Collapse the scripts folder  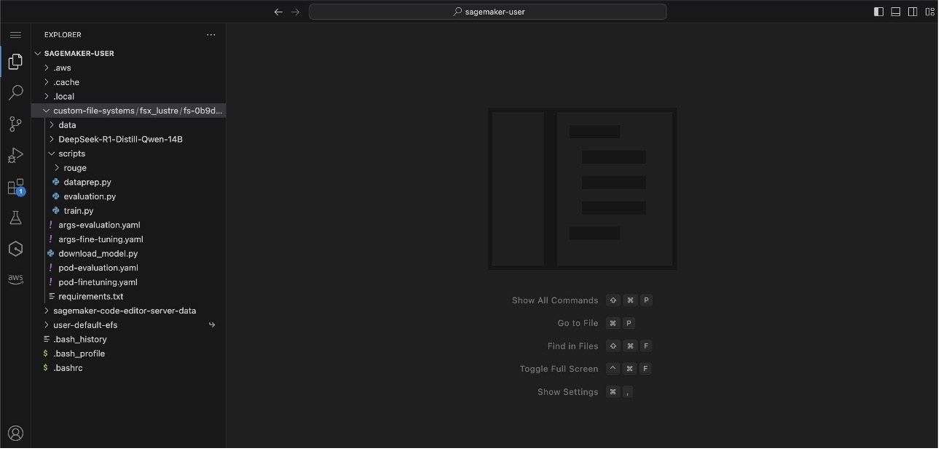(128, 153)
